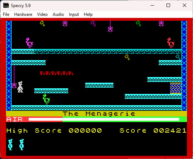Click the cyan key near the right wall
This screenshot has width=193, height=159.
178,57
